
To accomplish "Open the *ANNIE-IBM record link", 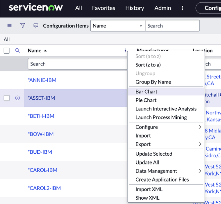I will click(x=42, y=80).
